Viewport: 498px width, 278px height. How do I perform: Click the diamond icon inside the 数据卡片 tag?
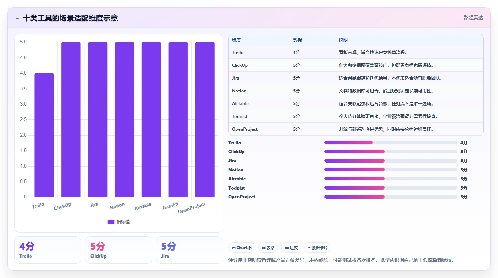pyautogui.click(x=309, y=248)
